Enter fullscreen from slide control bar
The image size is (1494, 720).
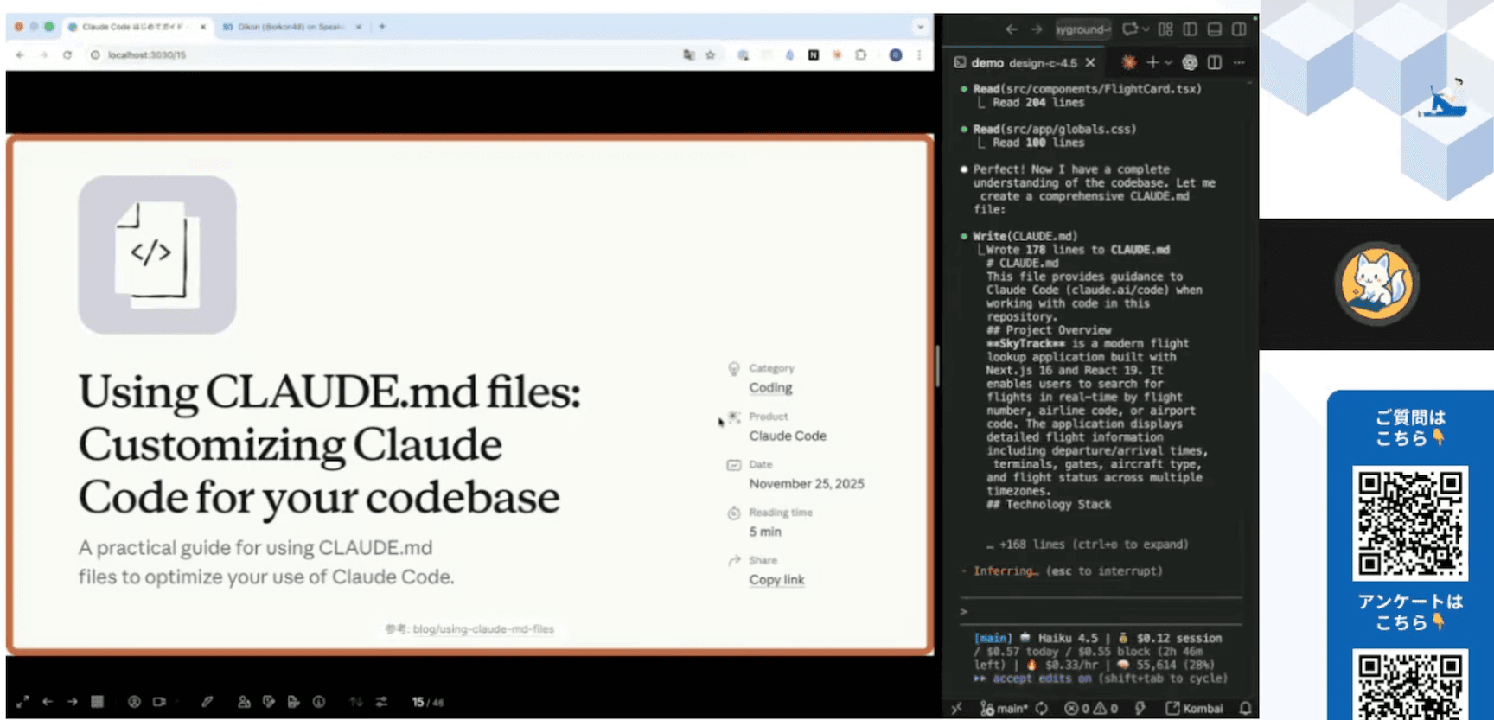pos(22,702)
